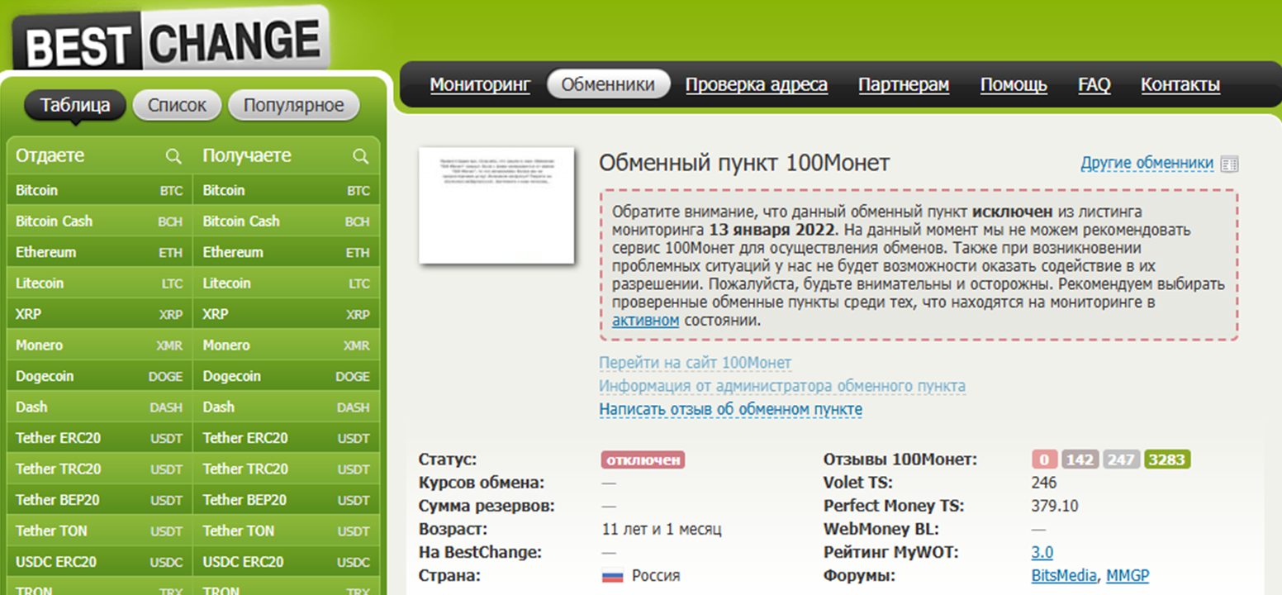This screenshot has width=1282, height=595.
Task: Click the 142 reviews badge
Action: coord(1080,459)
